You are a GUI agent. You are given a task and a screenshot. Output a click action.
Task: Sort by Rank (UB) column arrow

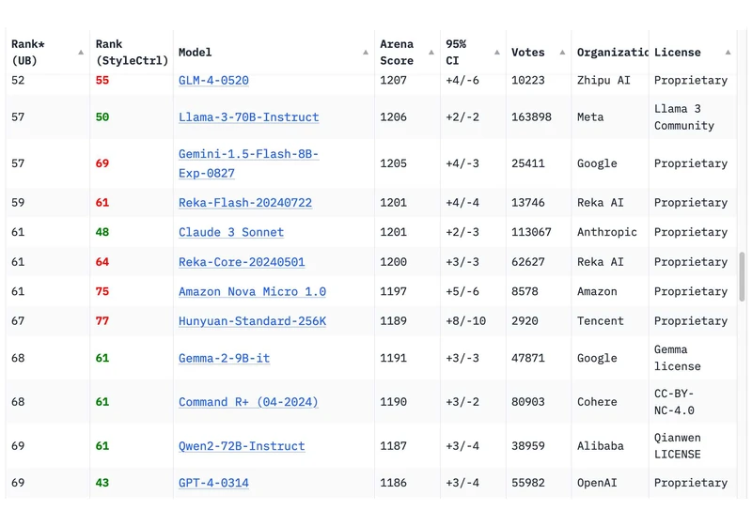pyautogui.click(x=81, y=53)
